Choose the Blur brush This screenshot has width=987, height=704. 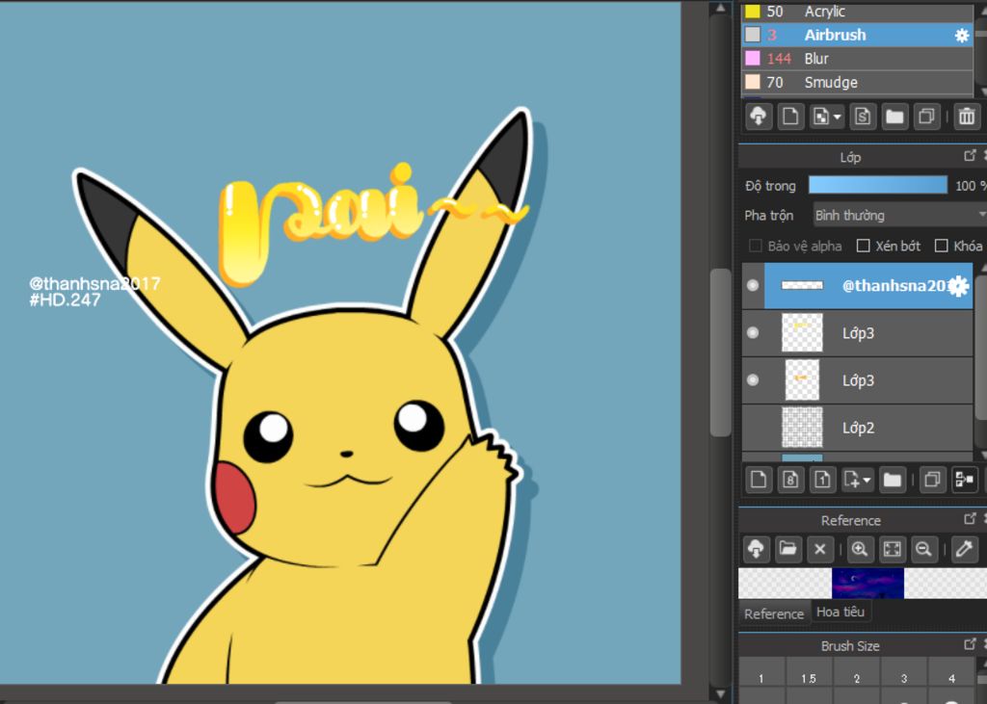click(857, 59)
